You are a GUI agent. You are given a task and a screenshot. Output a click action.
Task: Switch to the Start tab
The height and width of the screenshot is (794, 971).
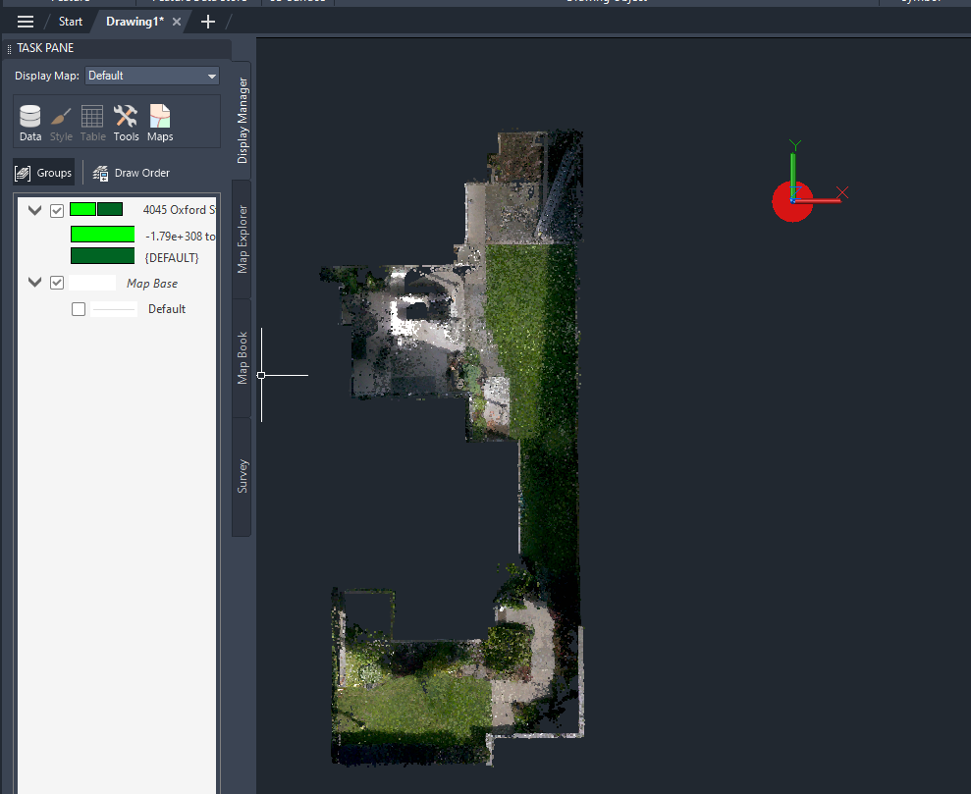70,21
